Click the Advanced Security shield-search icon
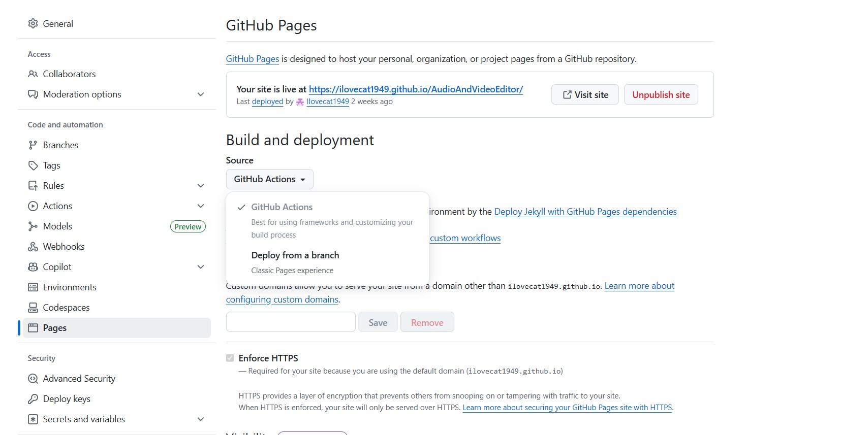841x435 pixels. [x=33, y=379]
